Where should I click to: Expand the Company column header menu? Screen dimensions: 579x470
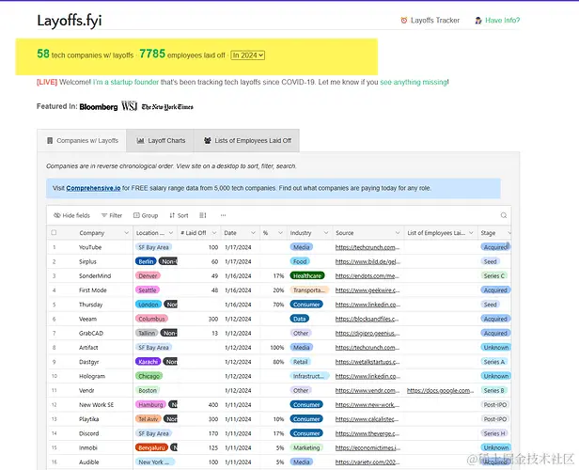126,233
